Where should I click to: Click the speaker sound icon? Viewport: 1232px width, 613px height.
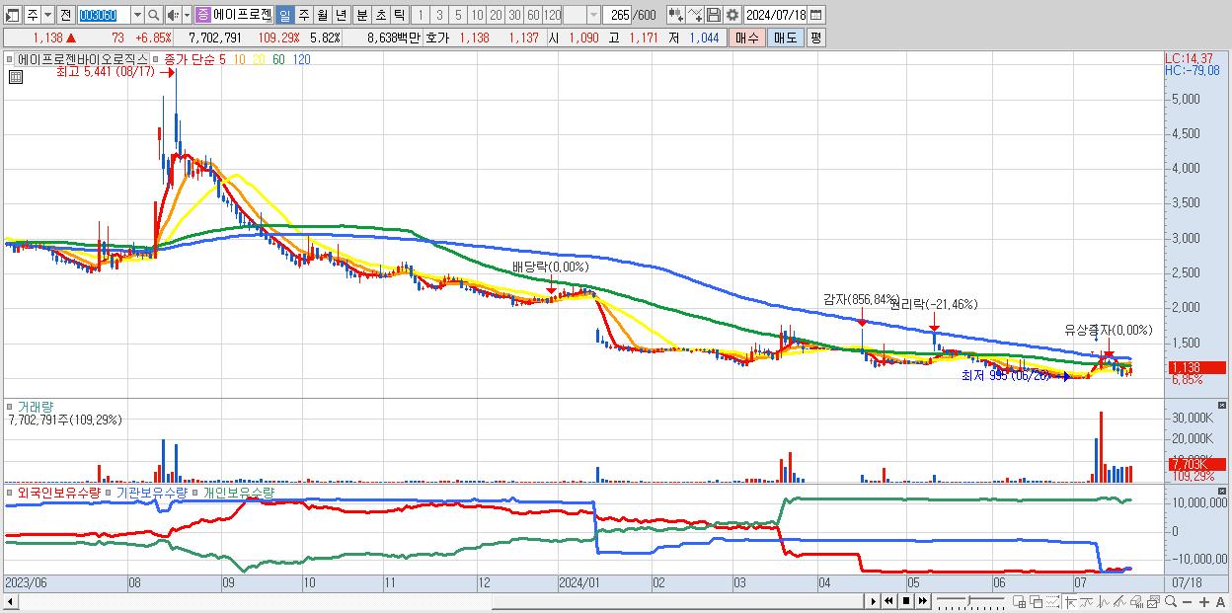pos(173,15)
